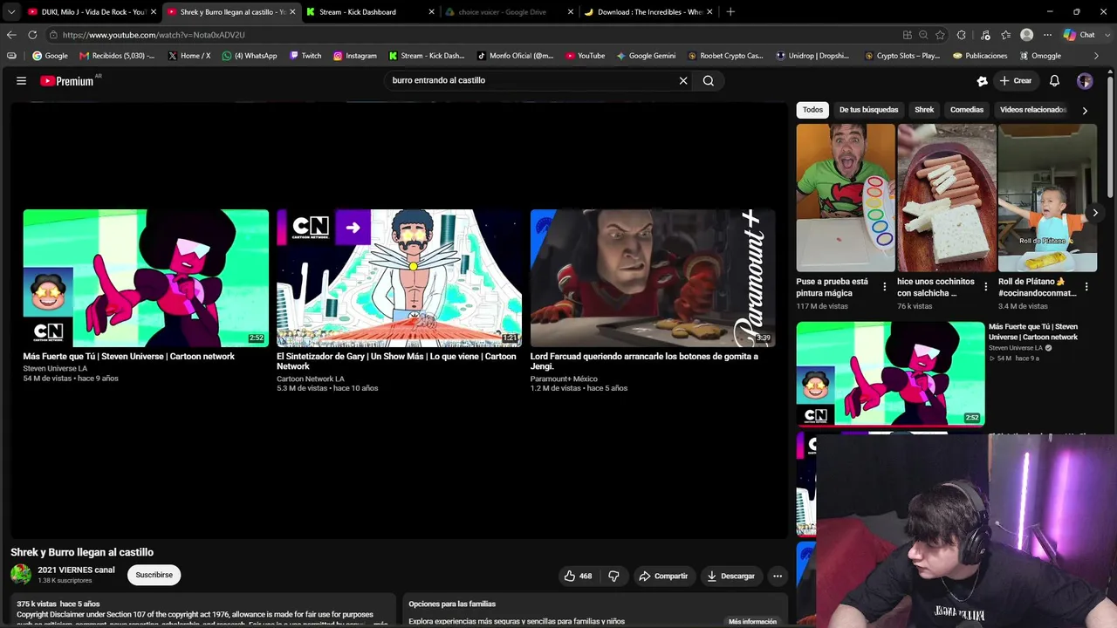
Task: Open the Crypto Slots bookmark
Action: coord(902,56)
